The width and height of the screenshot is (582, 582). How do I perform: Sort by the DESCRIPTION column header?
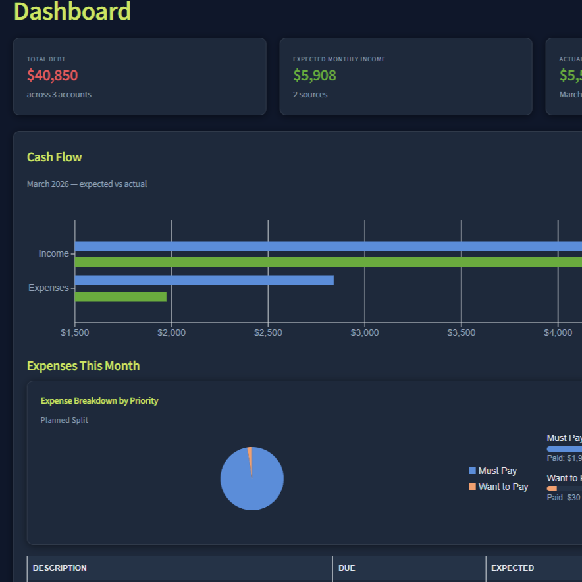click(180, 568)
